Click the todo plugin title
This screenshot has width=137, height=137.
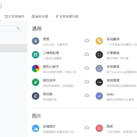(x=110, y=94)
